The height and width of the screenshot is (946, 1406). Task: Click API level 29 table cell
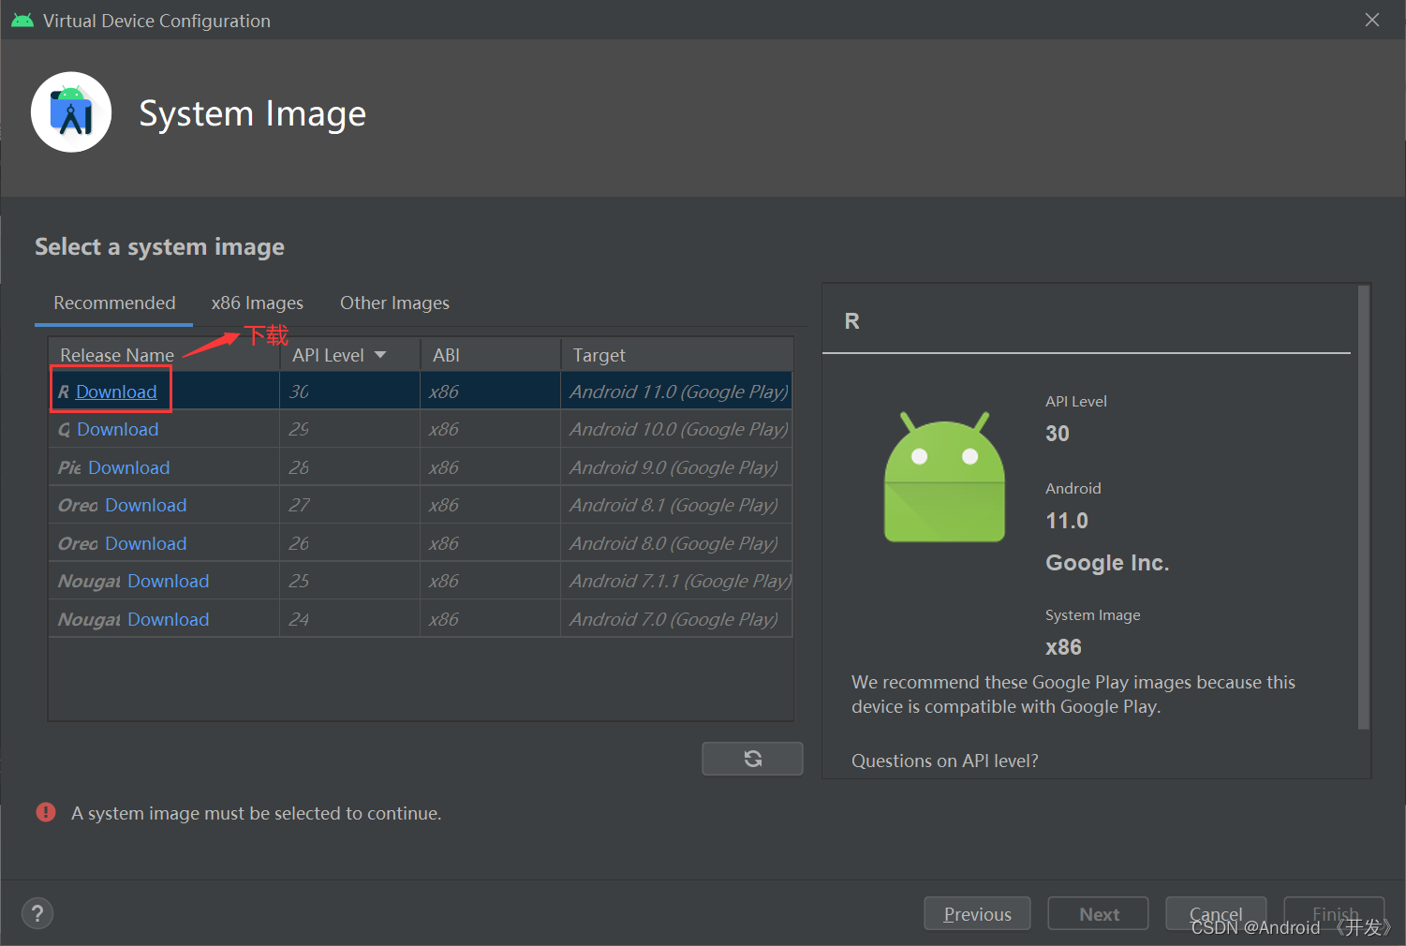(350, 429)
